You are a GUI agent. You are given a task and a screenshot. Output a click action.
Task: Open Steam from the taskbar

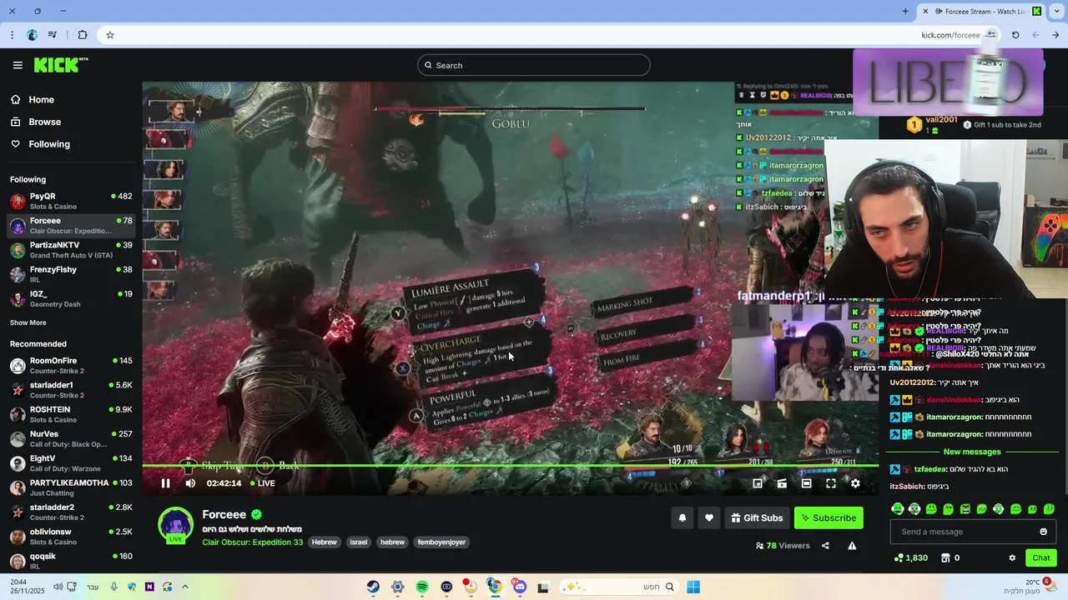point(373,587)
